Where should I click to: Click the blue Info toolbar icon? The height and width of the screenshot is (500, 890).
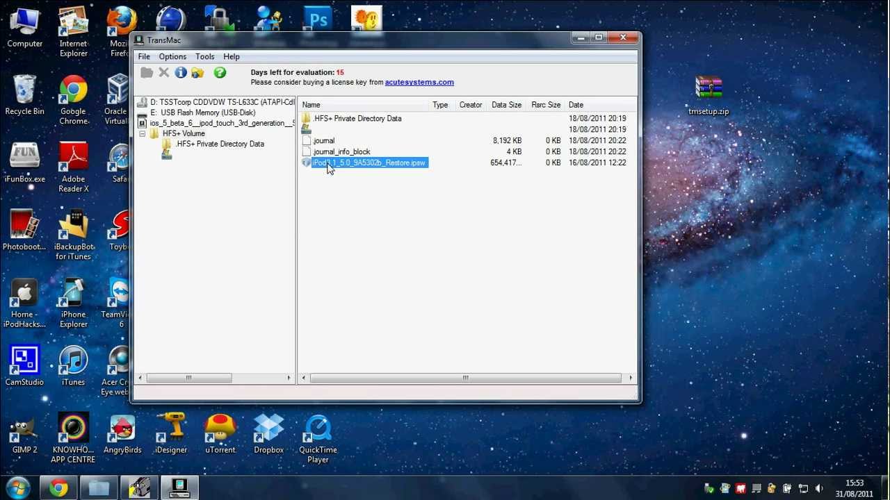coord(181,72)
